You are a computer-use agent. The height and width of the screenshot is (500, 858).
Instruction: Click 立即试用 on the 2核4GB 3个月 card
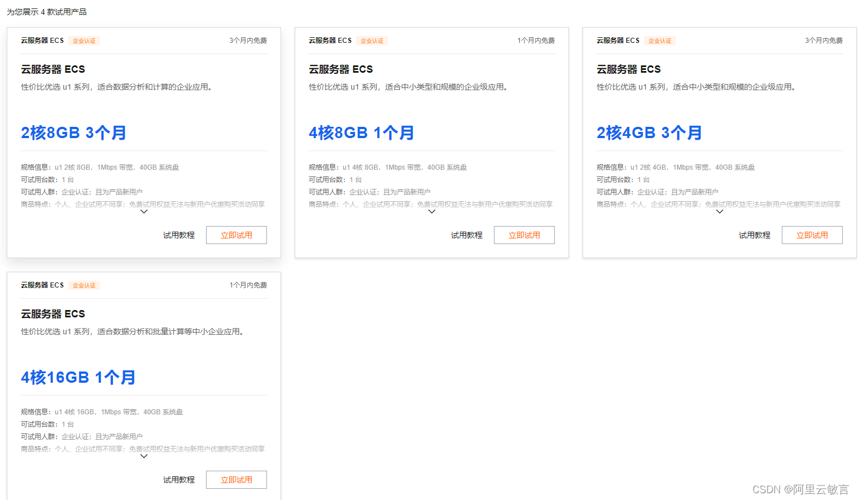point(812,235)
